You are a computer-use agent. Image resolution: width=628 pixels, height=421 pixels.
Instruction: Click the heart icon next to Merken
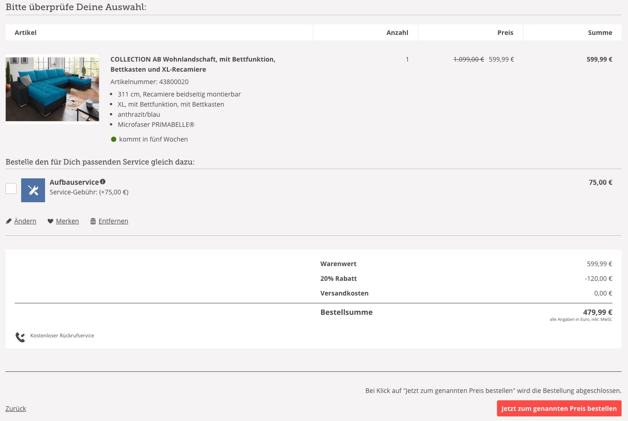[51, 222]
